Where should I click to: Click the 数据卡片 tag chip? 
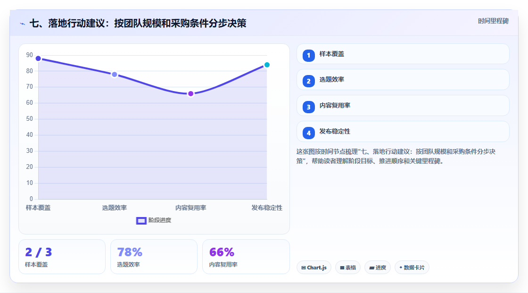tap(412, 268)
